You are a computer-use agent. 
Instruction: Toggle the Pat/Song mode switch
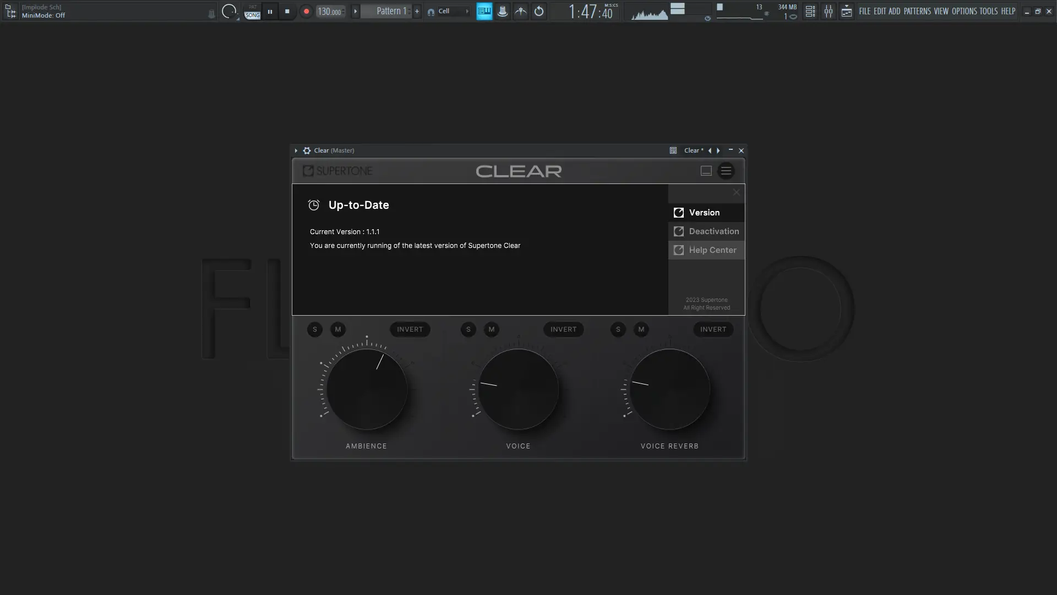(252, 12)
